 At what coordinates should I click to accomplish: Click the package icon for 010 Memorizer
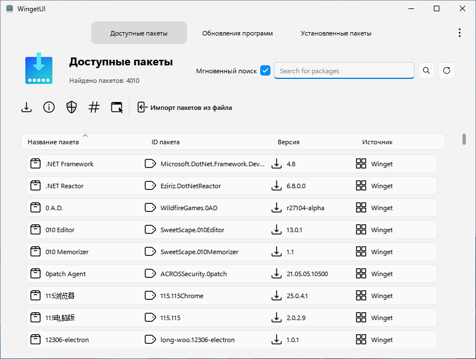(35, 251)
